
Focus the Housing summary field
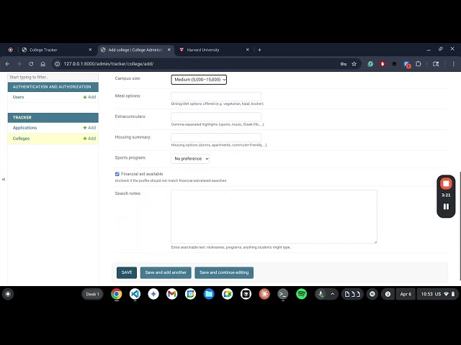click(216, 137)
